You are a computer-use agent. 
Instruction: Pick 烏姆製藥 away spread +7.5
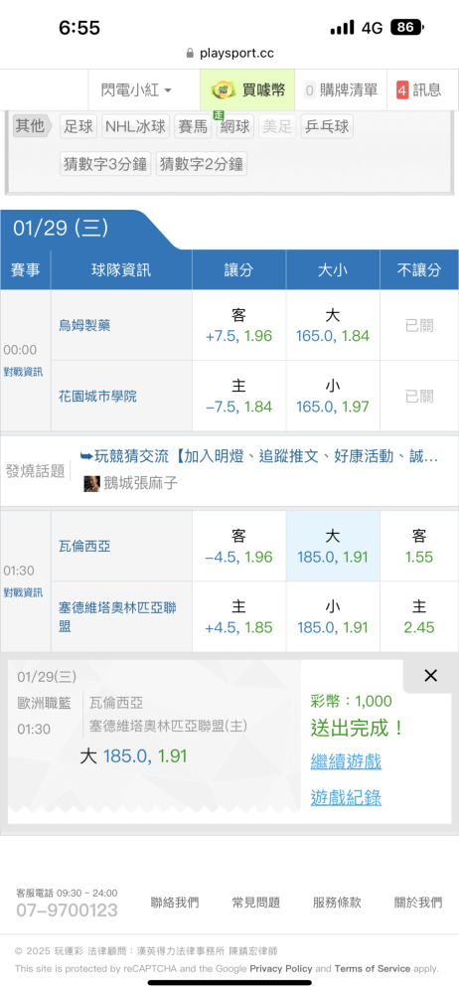(x=238, y=325)
